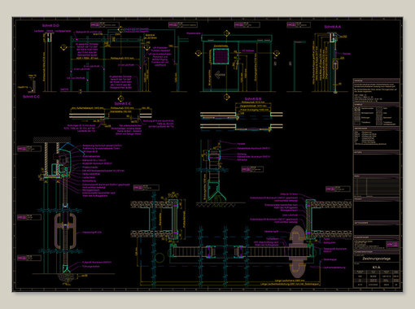Click the left-pointing arrow on the door elevation
Viewport: 415px width, 309px height.
pos(220,74)
